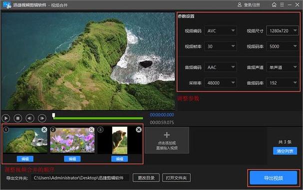Viewport: 303px width, 190px height.
Task: Click the 登录/注册 link
Action: (x=252, y=5)
